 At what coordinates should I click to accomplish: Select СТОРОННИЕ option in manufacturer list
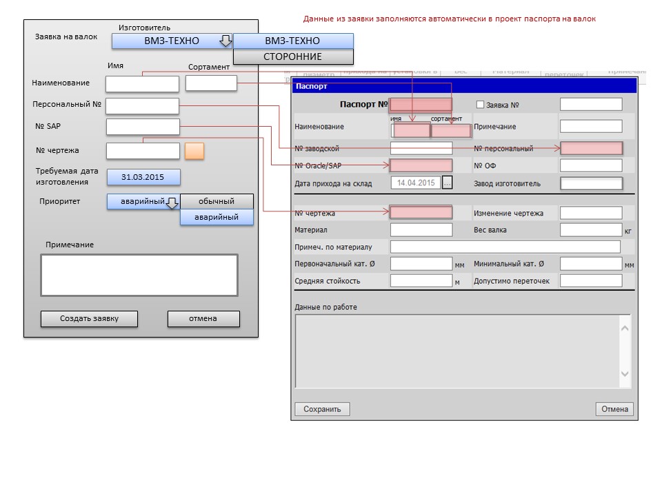coord(293,56)
